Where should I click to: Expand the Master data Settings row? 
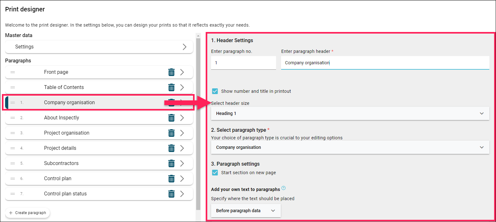pos(99,47)
